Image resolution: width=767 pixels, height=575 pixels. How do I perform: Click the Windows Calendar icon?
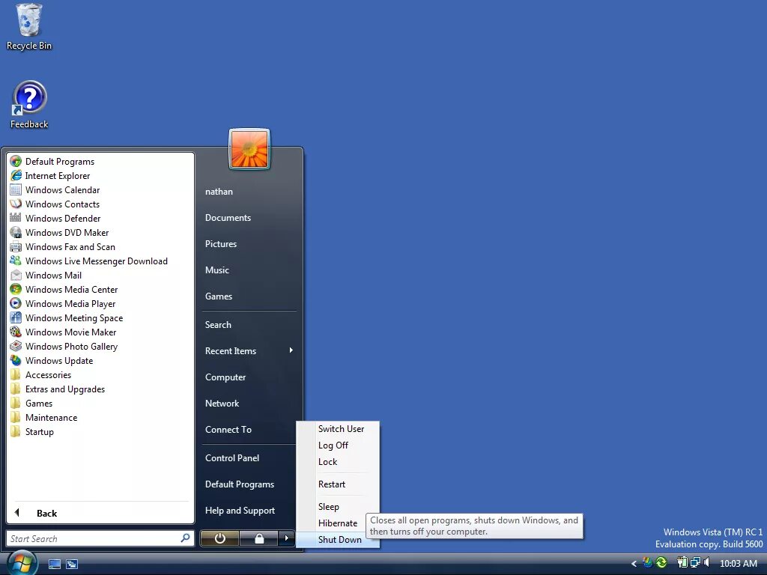(x=16, y=189)
